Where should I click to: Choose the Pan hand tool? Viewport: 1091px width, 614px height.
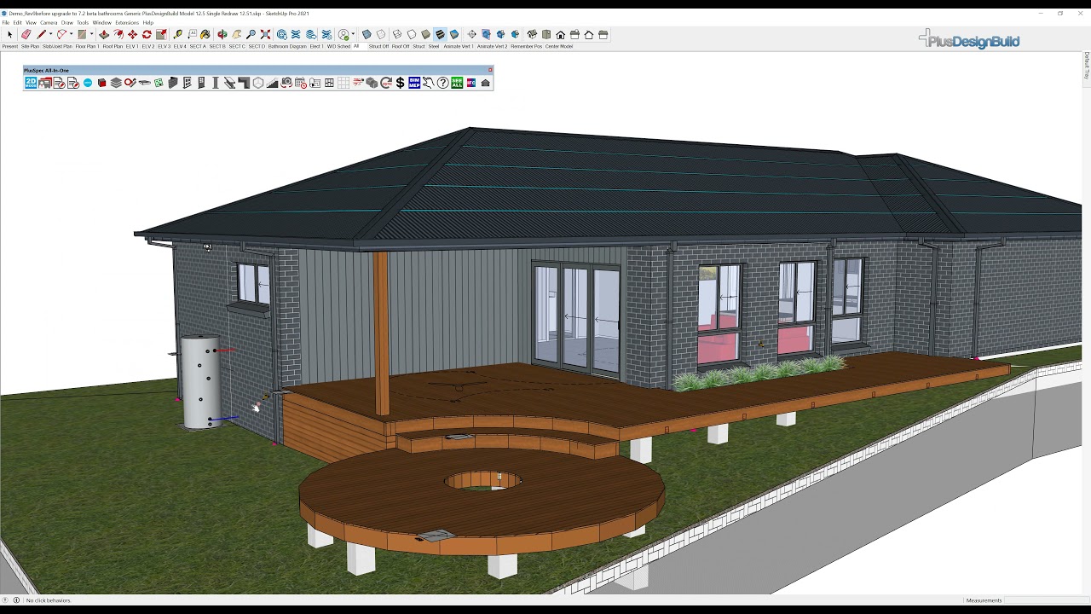point(237,35)
